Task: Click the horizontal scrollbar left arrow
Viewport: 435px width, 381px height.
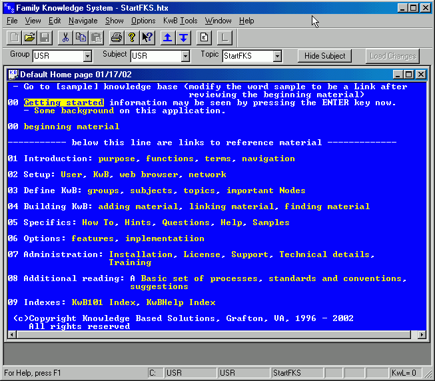Action: point(11,334)
